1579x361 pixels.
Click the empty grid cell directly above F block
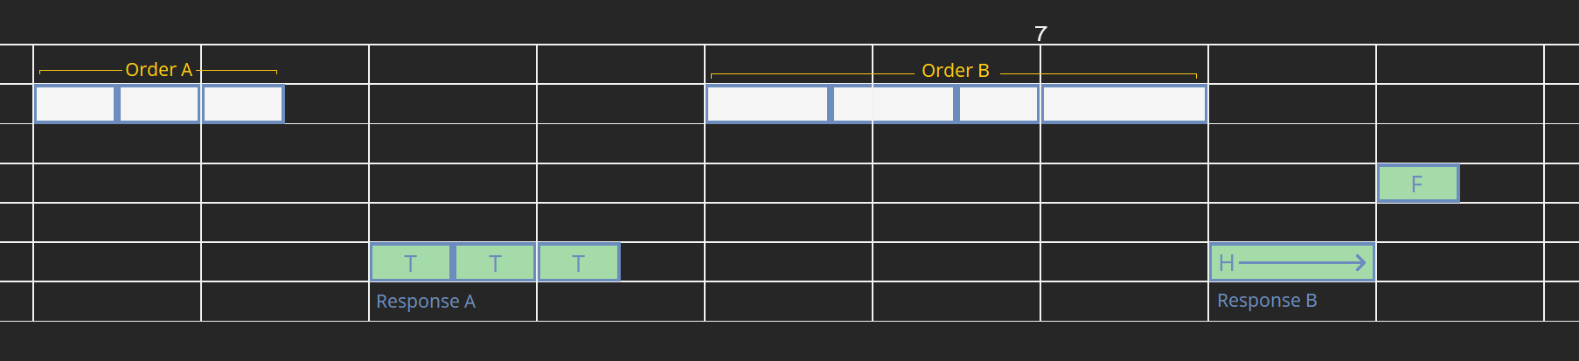pyautogui.click(x=1460, y=143)
